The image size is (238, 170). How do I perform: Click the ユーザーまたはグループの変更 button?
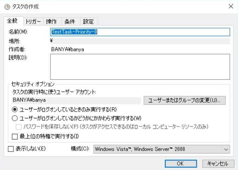[x=184, y=100]
